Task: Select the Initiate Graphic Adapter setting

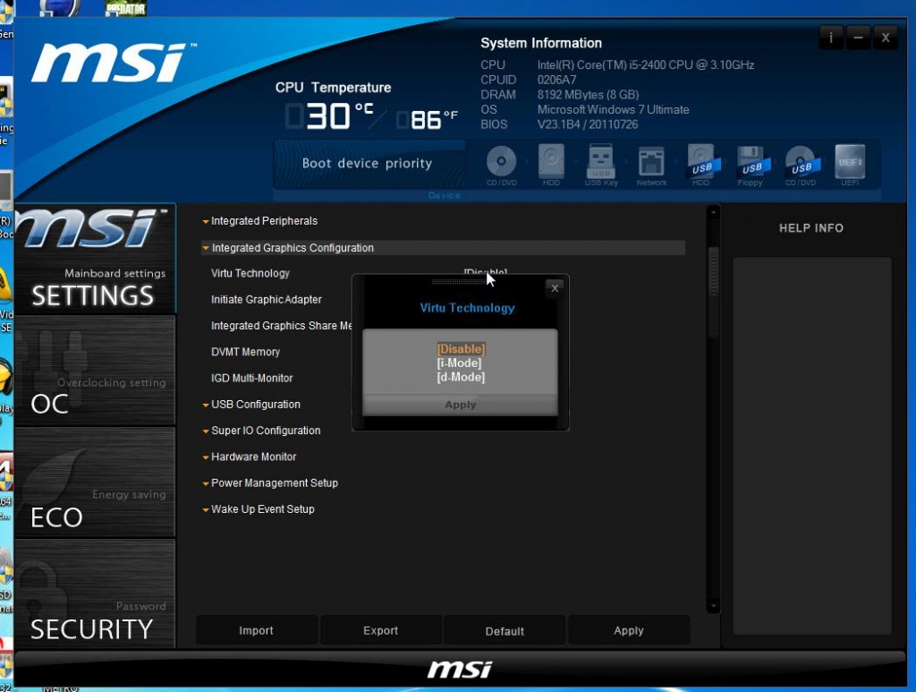Action: (267, 300)
